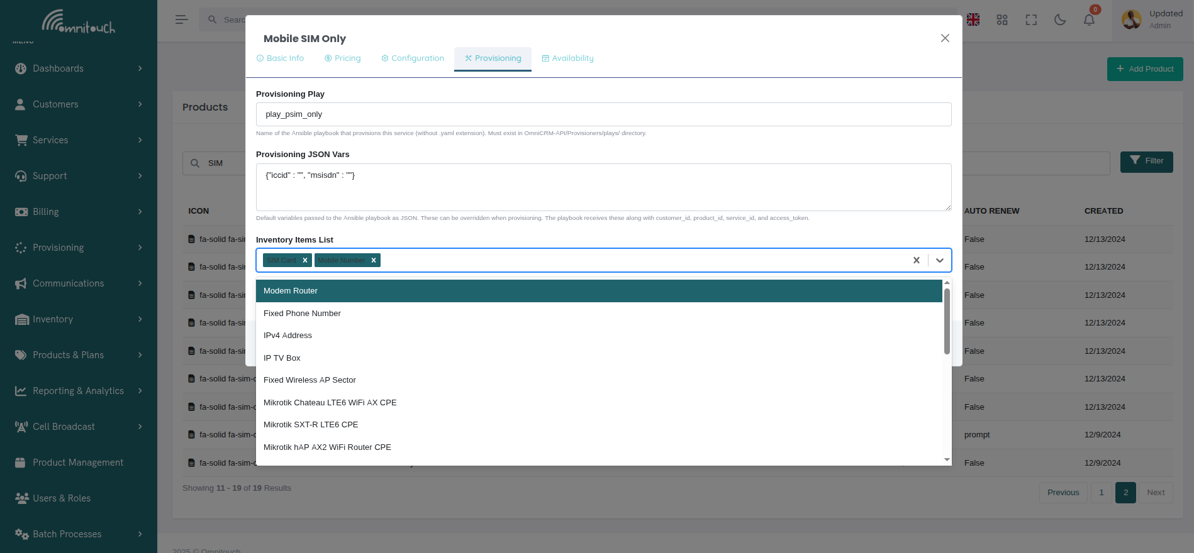
Task: Choose IPv4 Address from the list
Action: 287,336
